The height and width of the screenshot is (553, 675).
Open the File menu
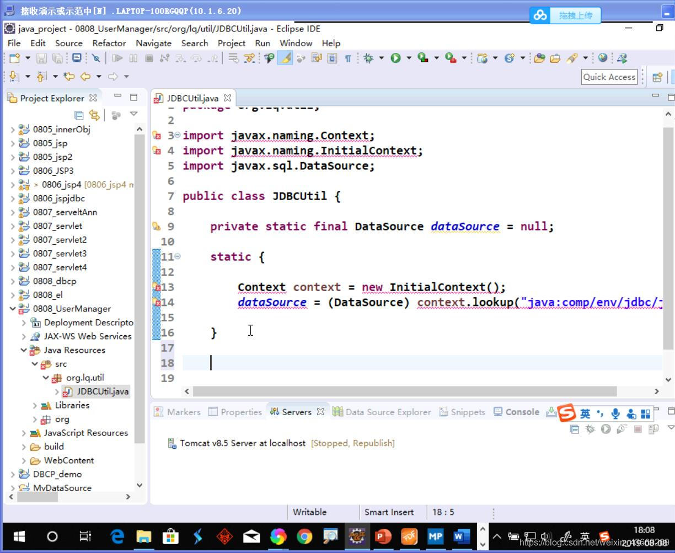[14, 43]
